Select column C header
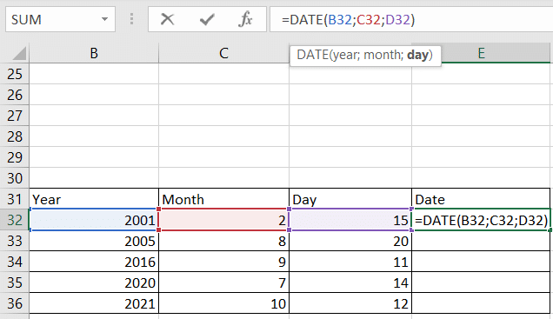The width and height of the screenshot is (553, 319). 223,53
